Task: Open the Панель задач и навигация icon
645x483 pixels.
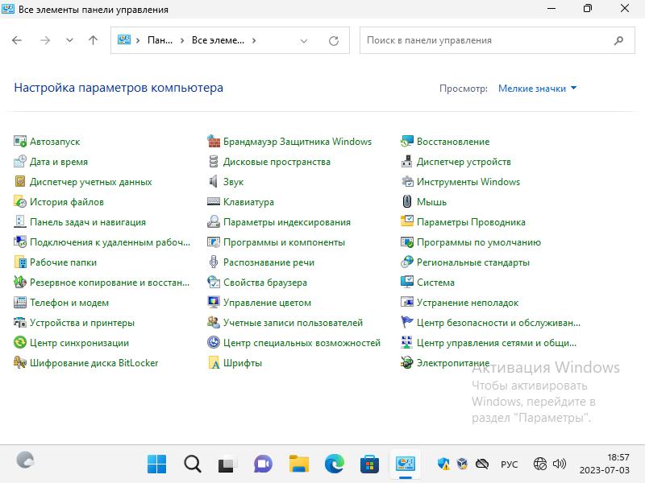Action: coord(19,222)
